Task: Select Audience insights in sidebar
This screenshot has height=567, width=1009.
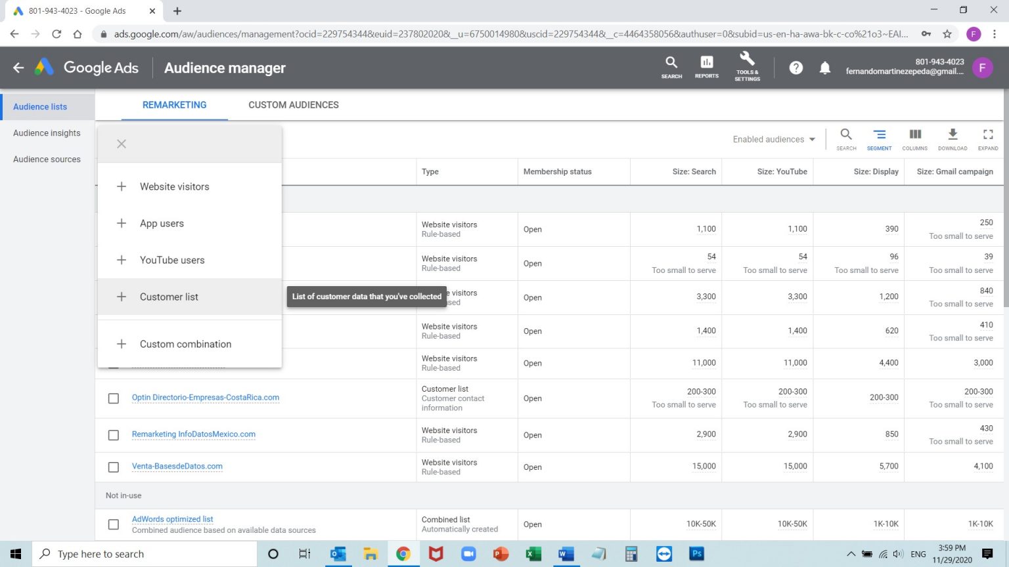Action: point(47,133)
